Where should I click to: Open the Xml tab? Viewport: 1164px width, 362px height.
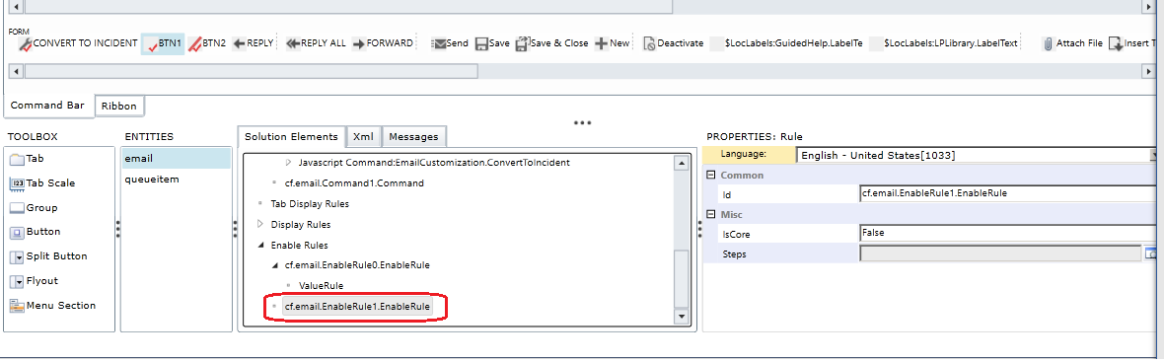tap(363, 136)
